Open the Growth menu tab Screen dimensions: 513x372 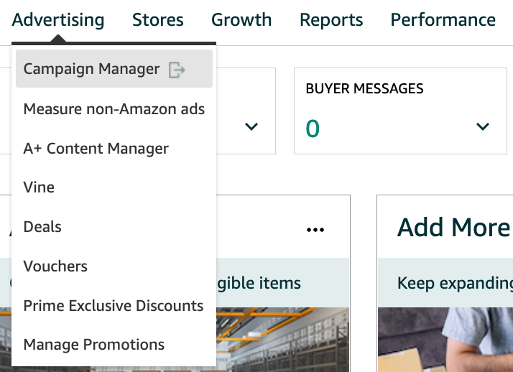[x=241, y=20]
